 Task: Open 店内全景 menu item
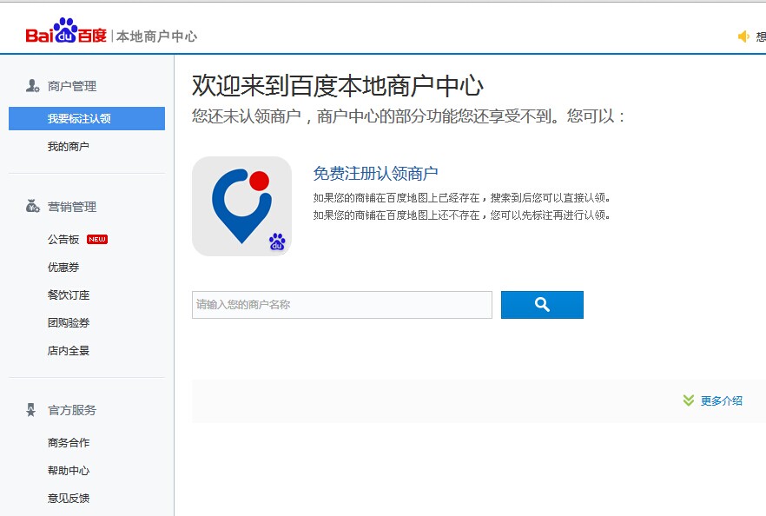pyautogui.click(x=69, y=351)
